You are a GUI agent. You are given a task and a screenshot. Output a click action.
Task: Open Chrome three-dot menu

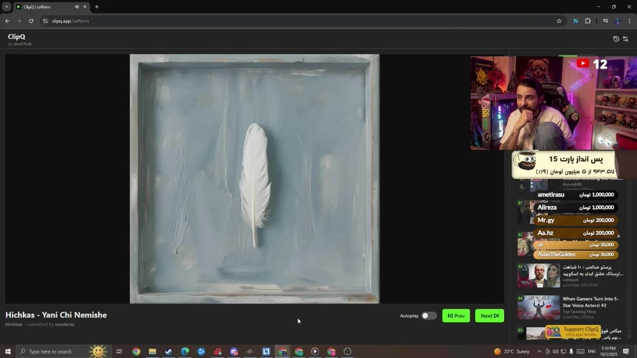[x=630, y=21]
